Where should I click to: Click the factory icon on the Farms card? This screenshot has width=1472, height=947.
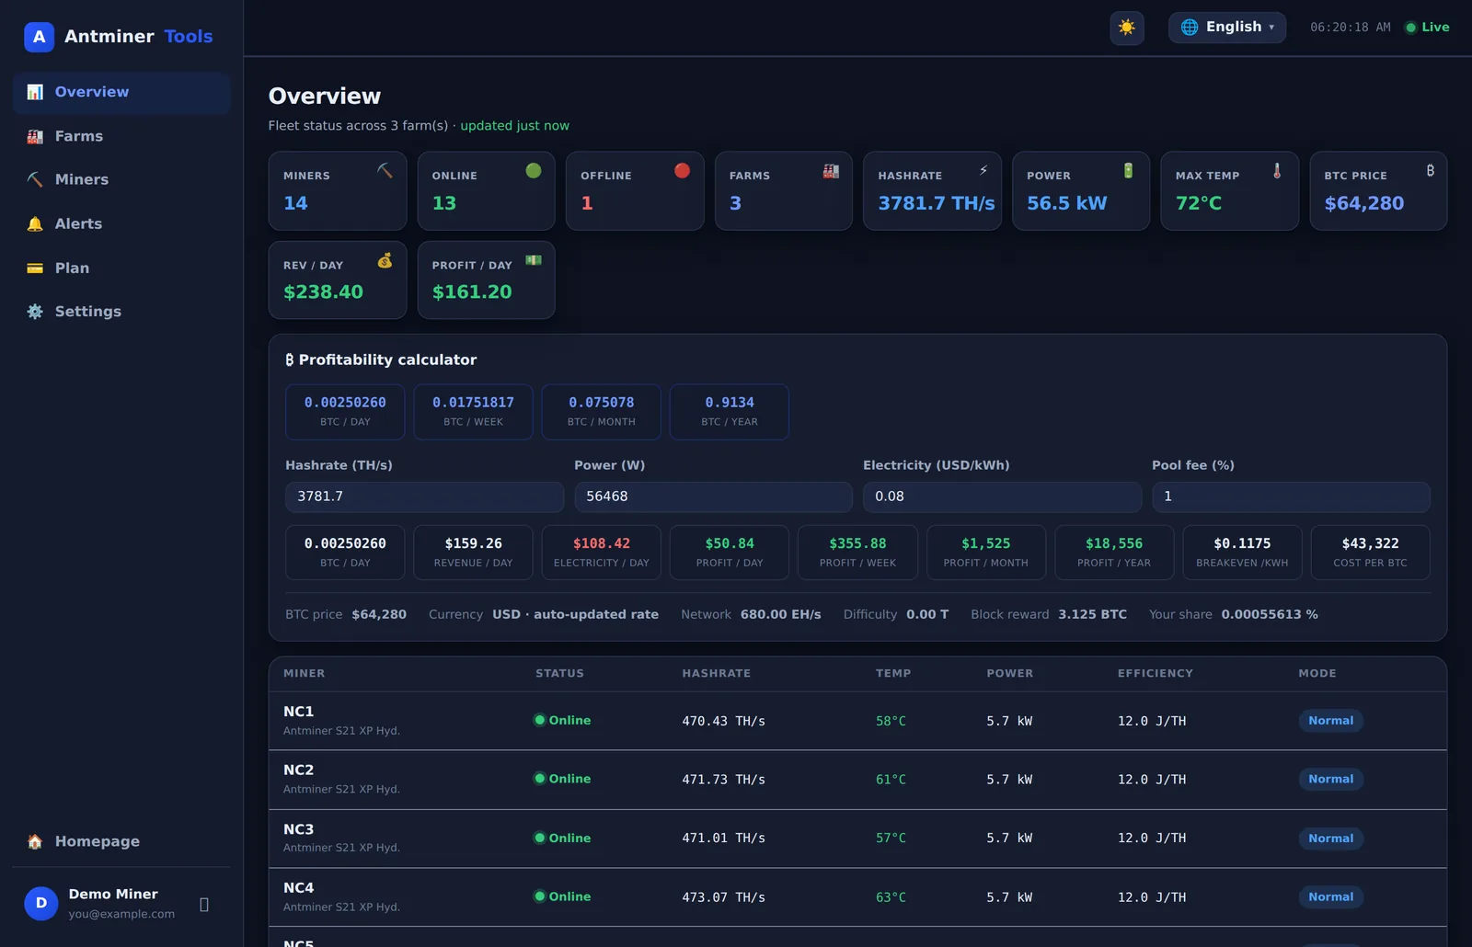(831, 170)
